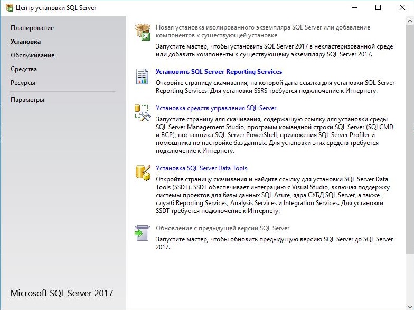
Task: Click the Reporting Services report icon
Action: (143, 76)
